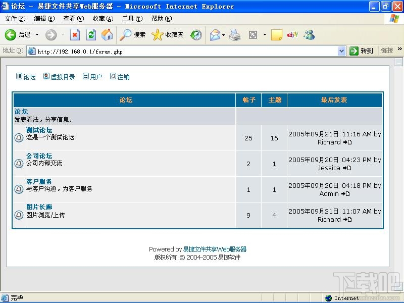Screen dimensions: 404x303
Task: Toggle the History panel icon
Action: tap(195, 35)
